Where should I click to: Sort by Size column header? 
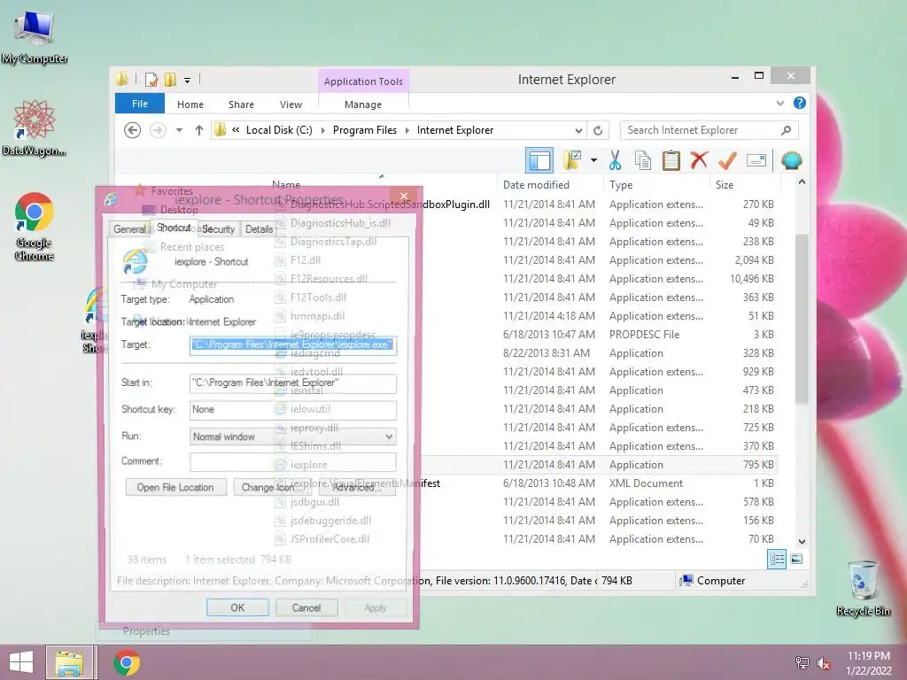(x=725, y=184)
